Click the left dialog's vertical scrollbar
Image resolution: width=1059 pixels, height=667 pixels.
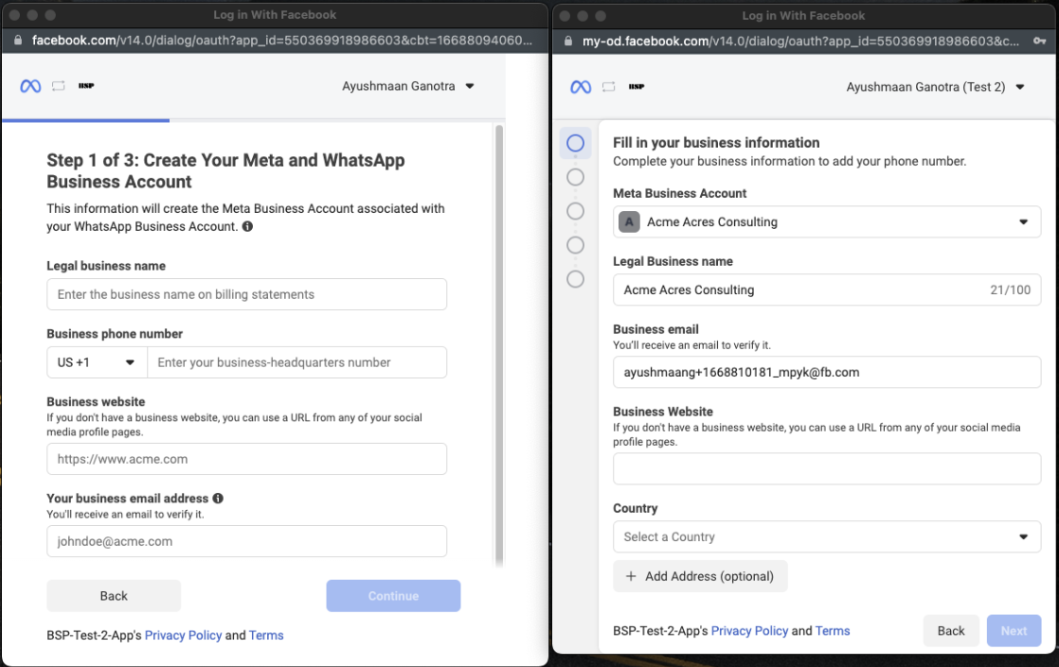(499, 341)
